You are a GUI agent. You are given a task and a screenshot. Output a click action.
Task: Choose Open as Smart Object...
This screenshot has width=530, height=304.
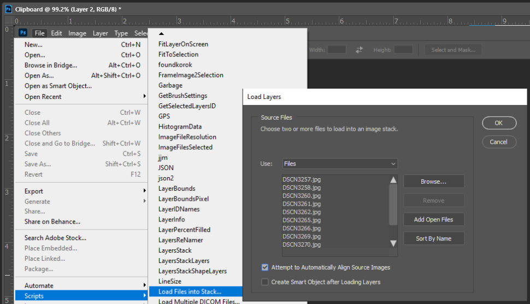click(x=82, y=86)
